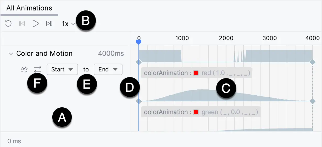
Task: Click the color swatch in the green colorAnimation label
Action: click(196, 112)
